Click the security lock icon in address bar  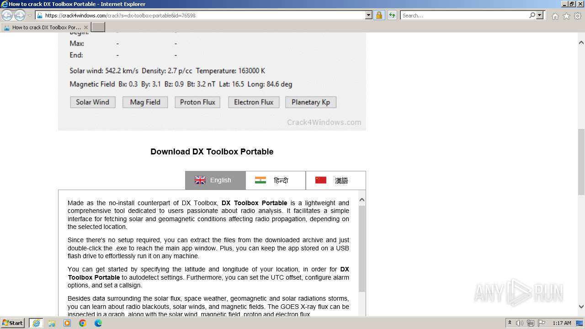(x=379, y=15)
